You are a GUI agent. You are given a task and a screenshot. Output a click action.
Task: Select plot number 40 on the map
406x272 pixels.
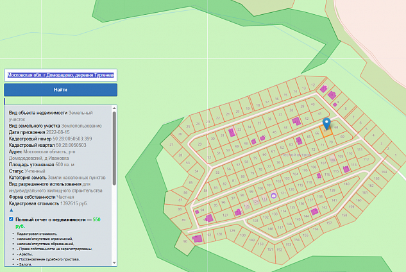[x=312, y=105]
